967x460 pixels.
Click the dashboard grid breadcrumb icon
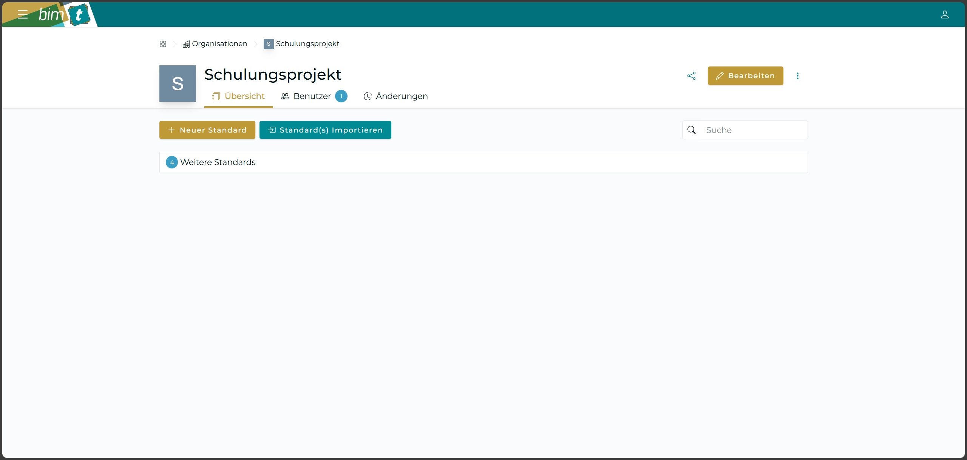coord(163,44)
